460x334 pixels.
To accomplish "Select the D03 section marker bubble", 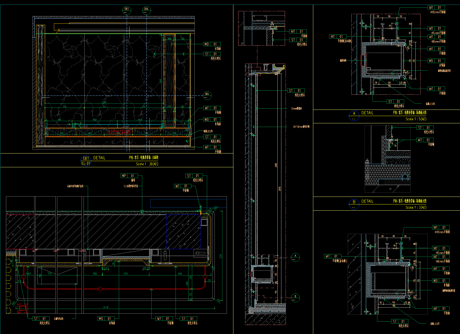I will [x=127, y=10].
